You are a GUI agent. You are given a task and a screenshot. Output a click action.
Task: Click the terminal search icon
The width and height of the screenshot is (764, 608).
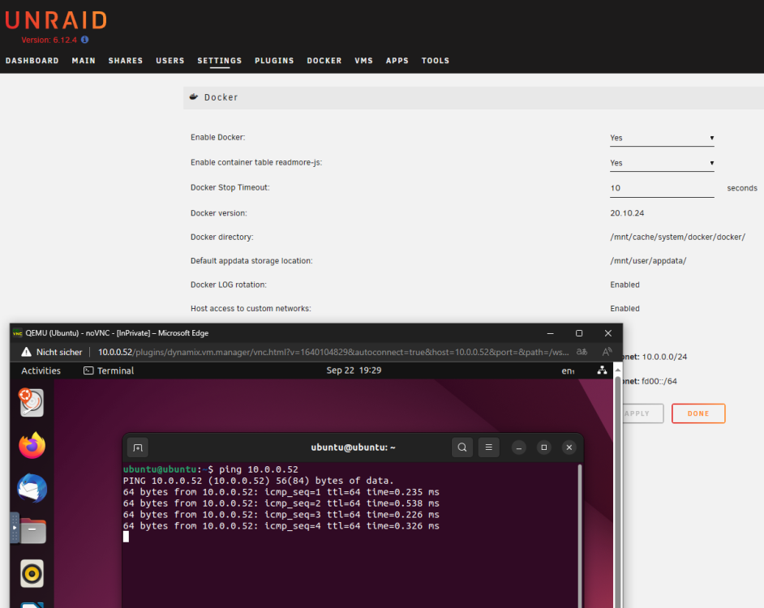(462, 447)
